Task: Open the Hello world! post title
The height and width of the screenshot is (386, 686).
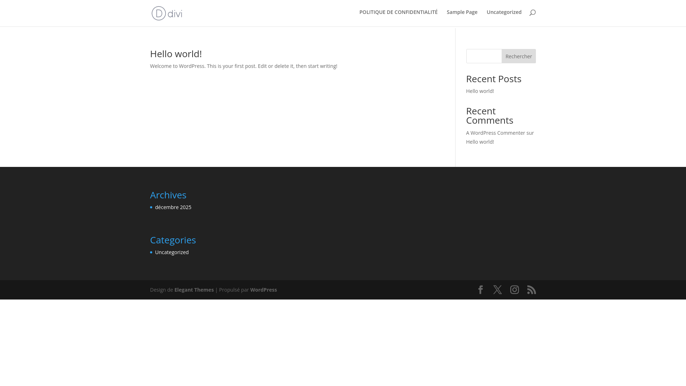Action: point(176,54)
